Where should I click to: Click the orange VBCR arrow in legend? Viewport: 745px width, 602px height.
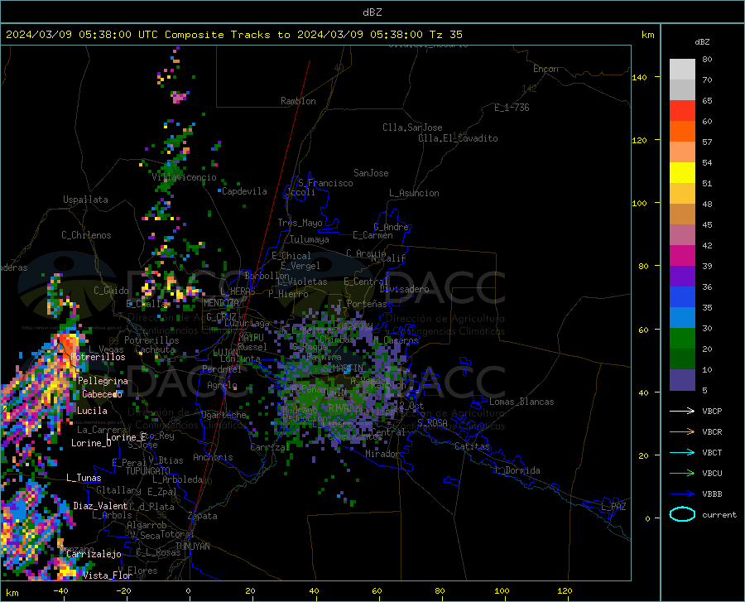tap(682, 431)
